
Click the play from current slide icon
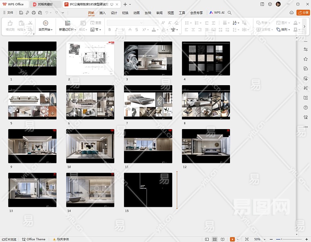coord(46,23)
